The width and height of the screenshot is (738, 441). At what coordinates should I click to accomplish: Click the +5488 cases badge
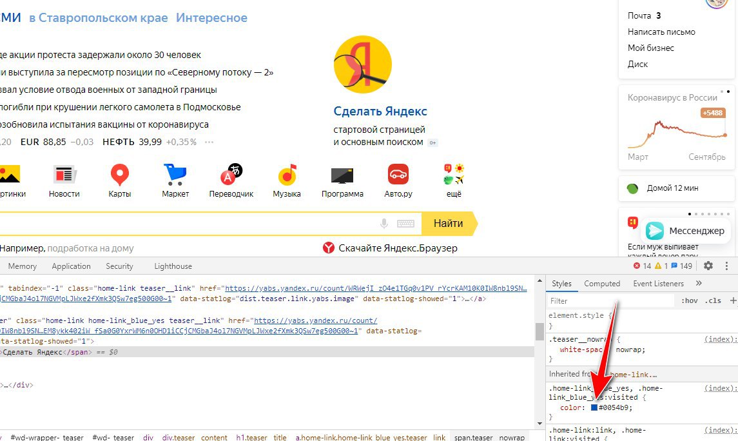[713, 113]
